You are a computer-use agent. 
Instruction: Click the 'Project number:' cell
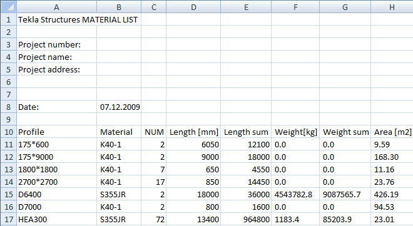(56, 44)
